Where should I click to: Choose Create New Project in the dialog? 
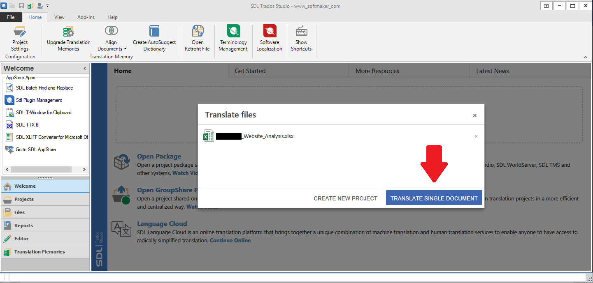345,198
